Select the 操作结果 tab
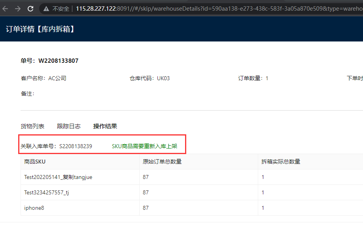Image resolution: width=363 pixels, height=239 pixels. 105,126
